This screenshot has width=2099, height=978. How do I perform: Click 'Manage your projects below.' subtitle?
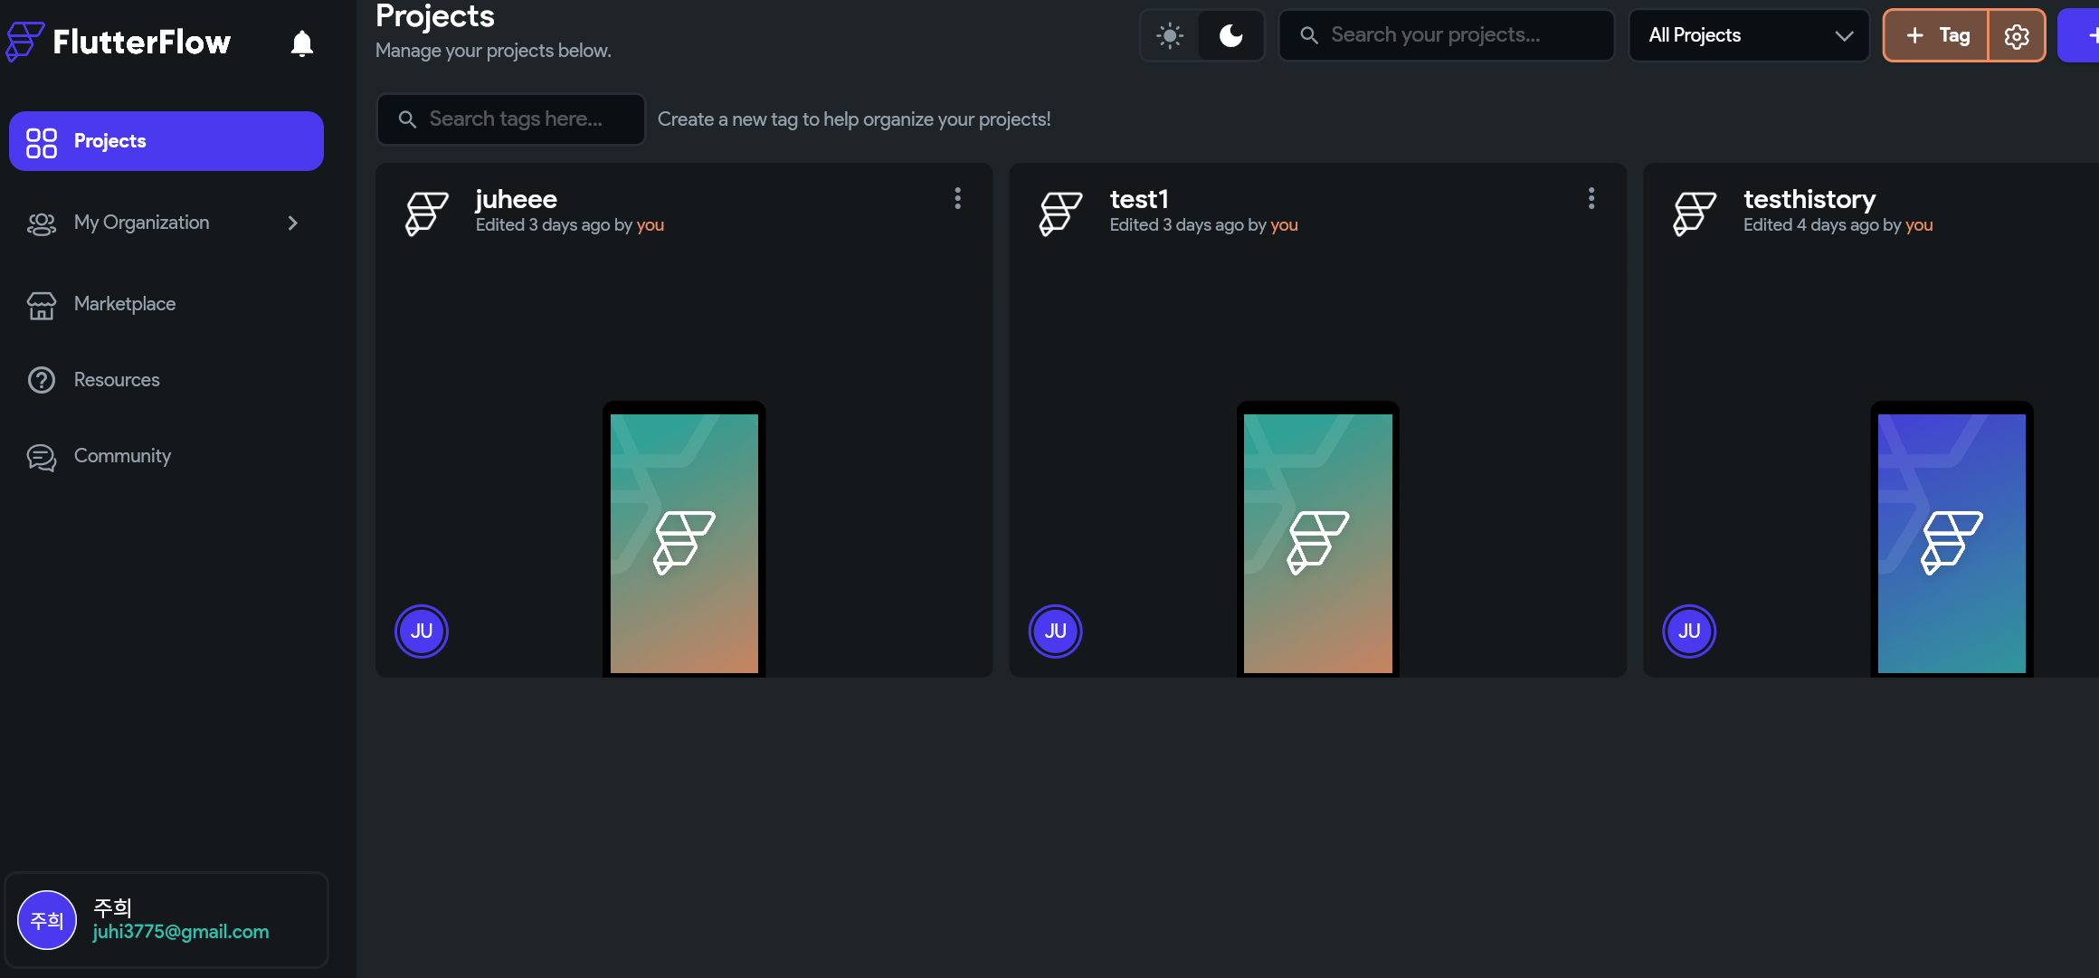coord(493,51)
